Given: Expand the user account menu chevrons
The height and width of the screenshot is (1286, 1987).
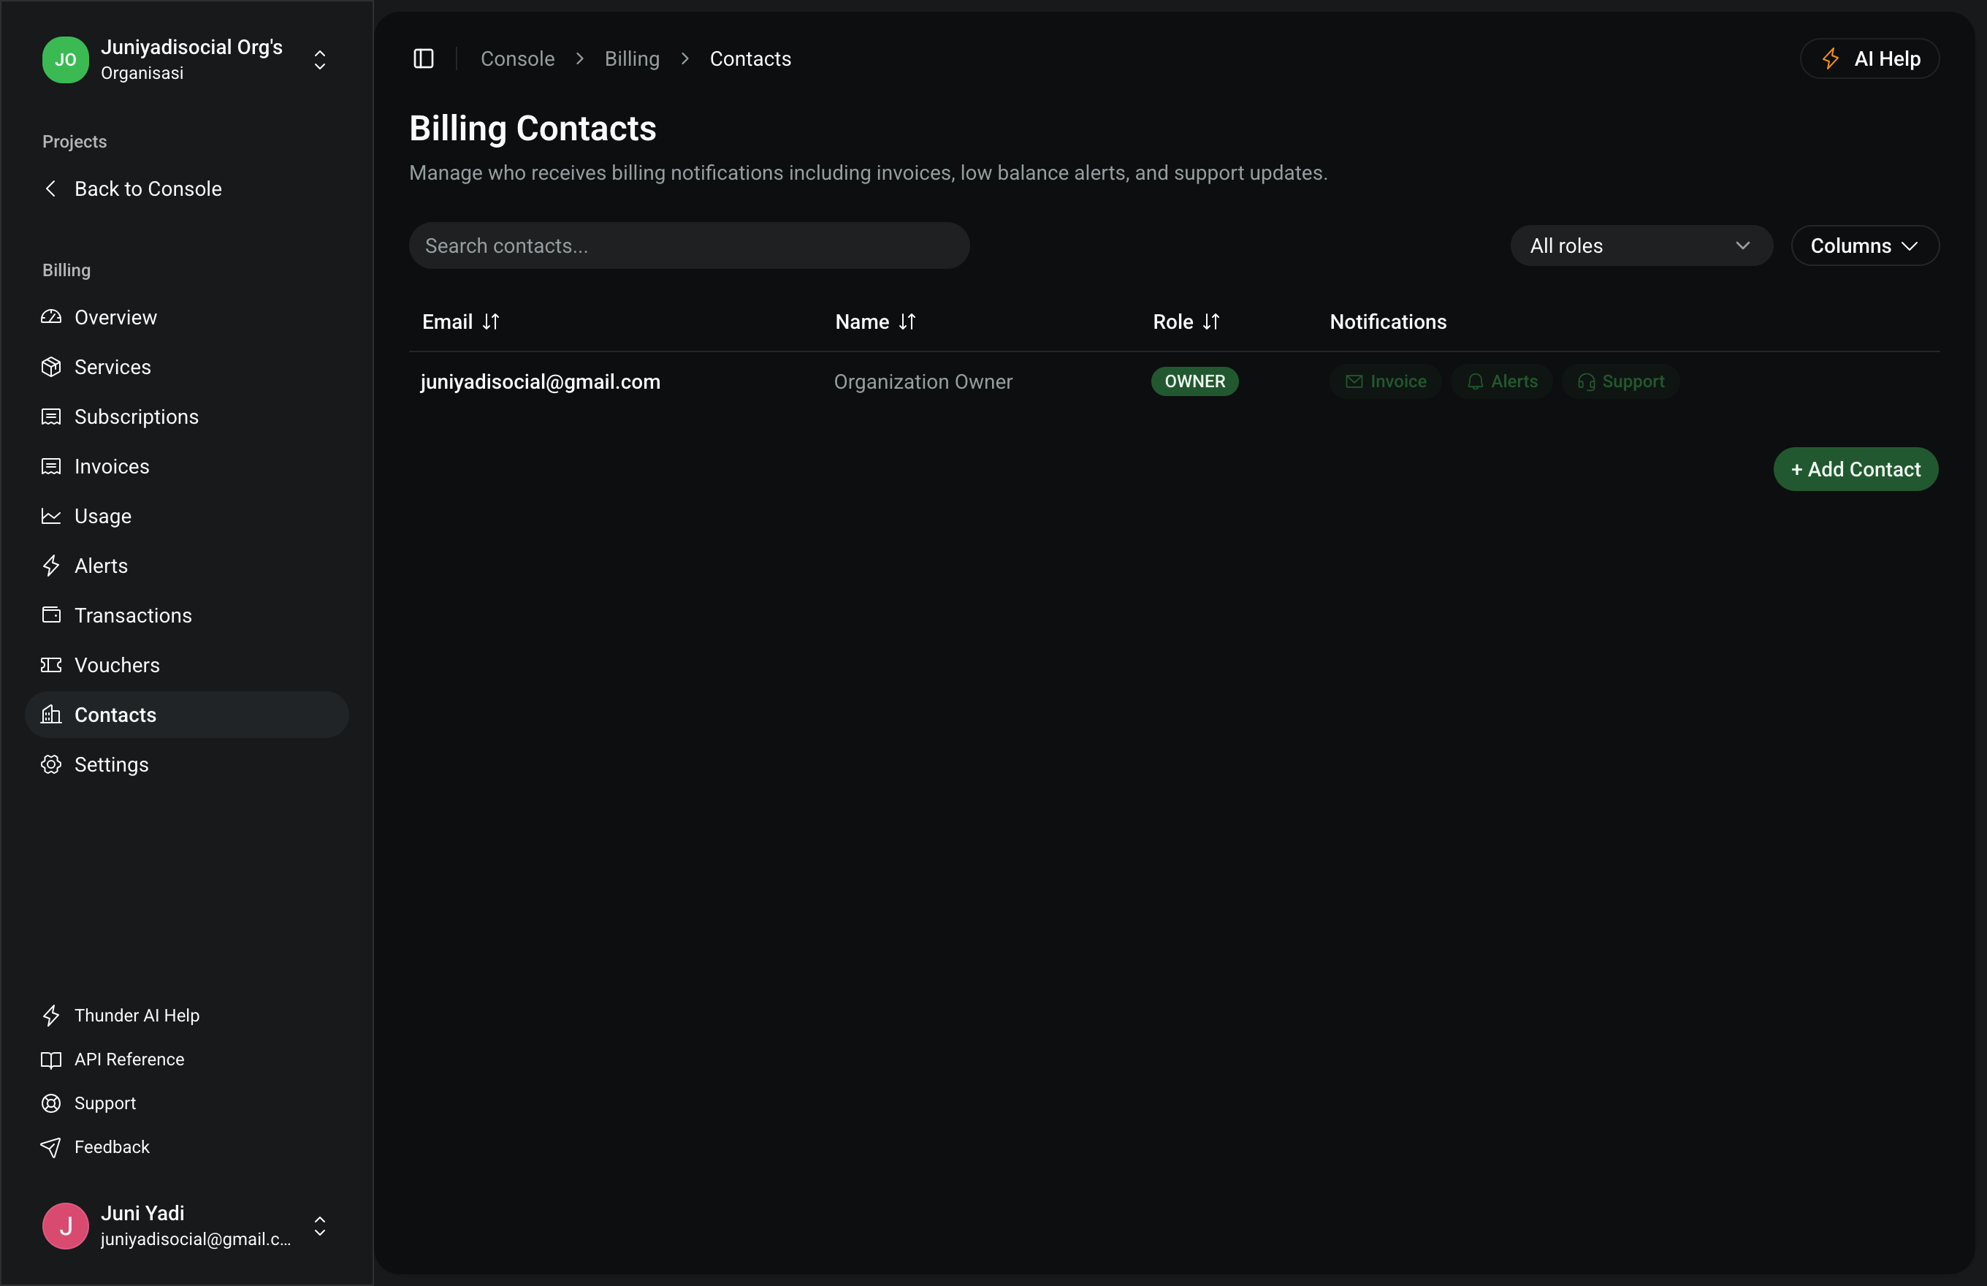Looking at the screenshot, I should (320, 1226).
